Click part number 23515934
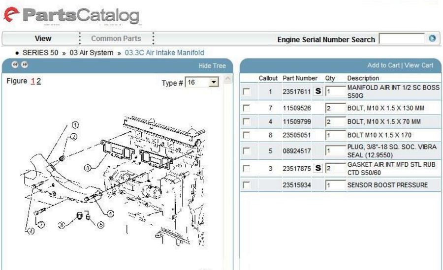 pos(297,185)
